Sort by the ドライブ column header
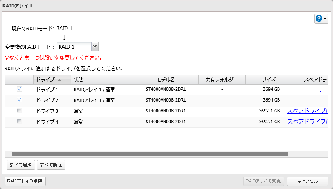The width and height of the screenshot is (333, 189). pyautogui.click(x=46, y=79)
